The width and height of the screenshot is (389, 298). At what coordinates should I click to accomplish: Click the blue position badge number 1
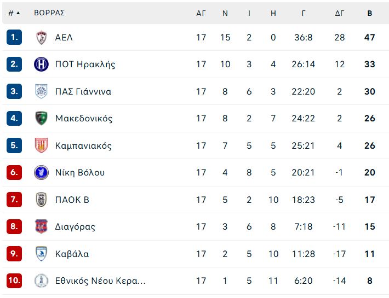coord(14,37)
